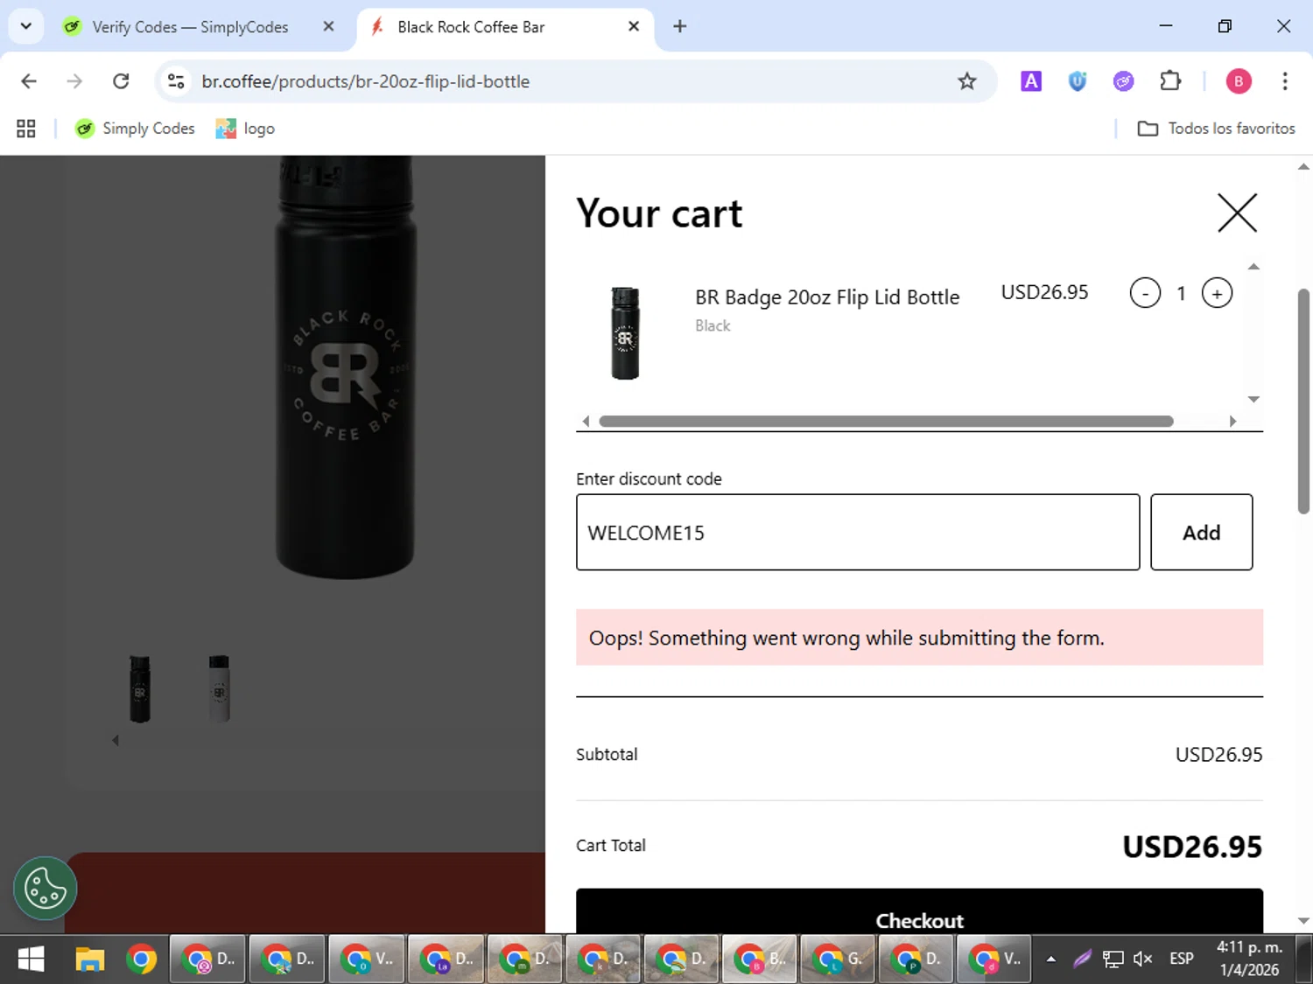Reload the page
This screenshot has width=1313, height=984.
click(121, 81)
